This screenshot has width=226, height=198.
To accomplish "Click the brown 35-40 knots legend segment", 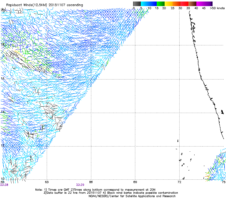I will pos(192,4).
